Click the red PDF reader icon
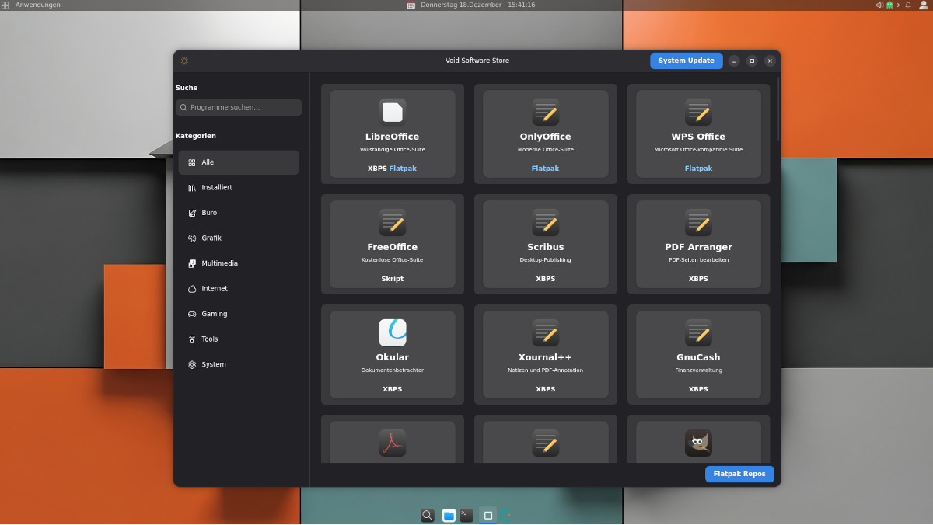The image size is (933, 525). [392, 443]
